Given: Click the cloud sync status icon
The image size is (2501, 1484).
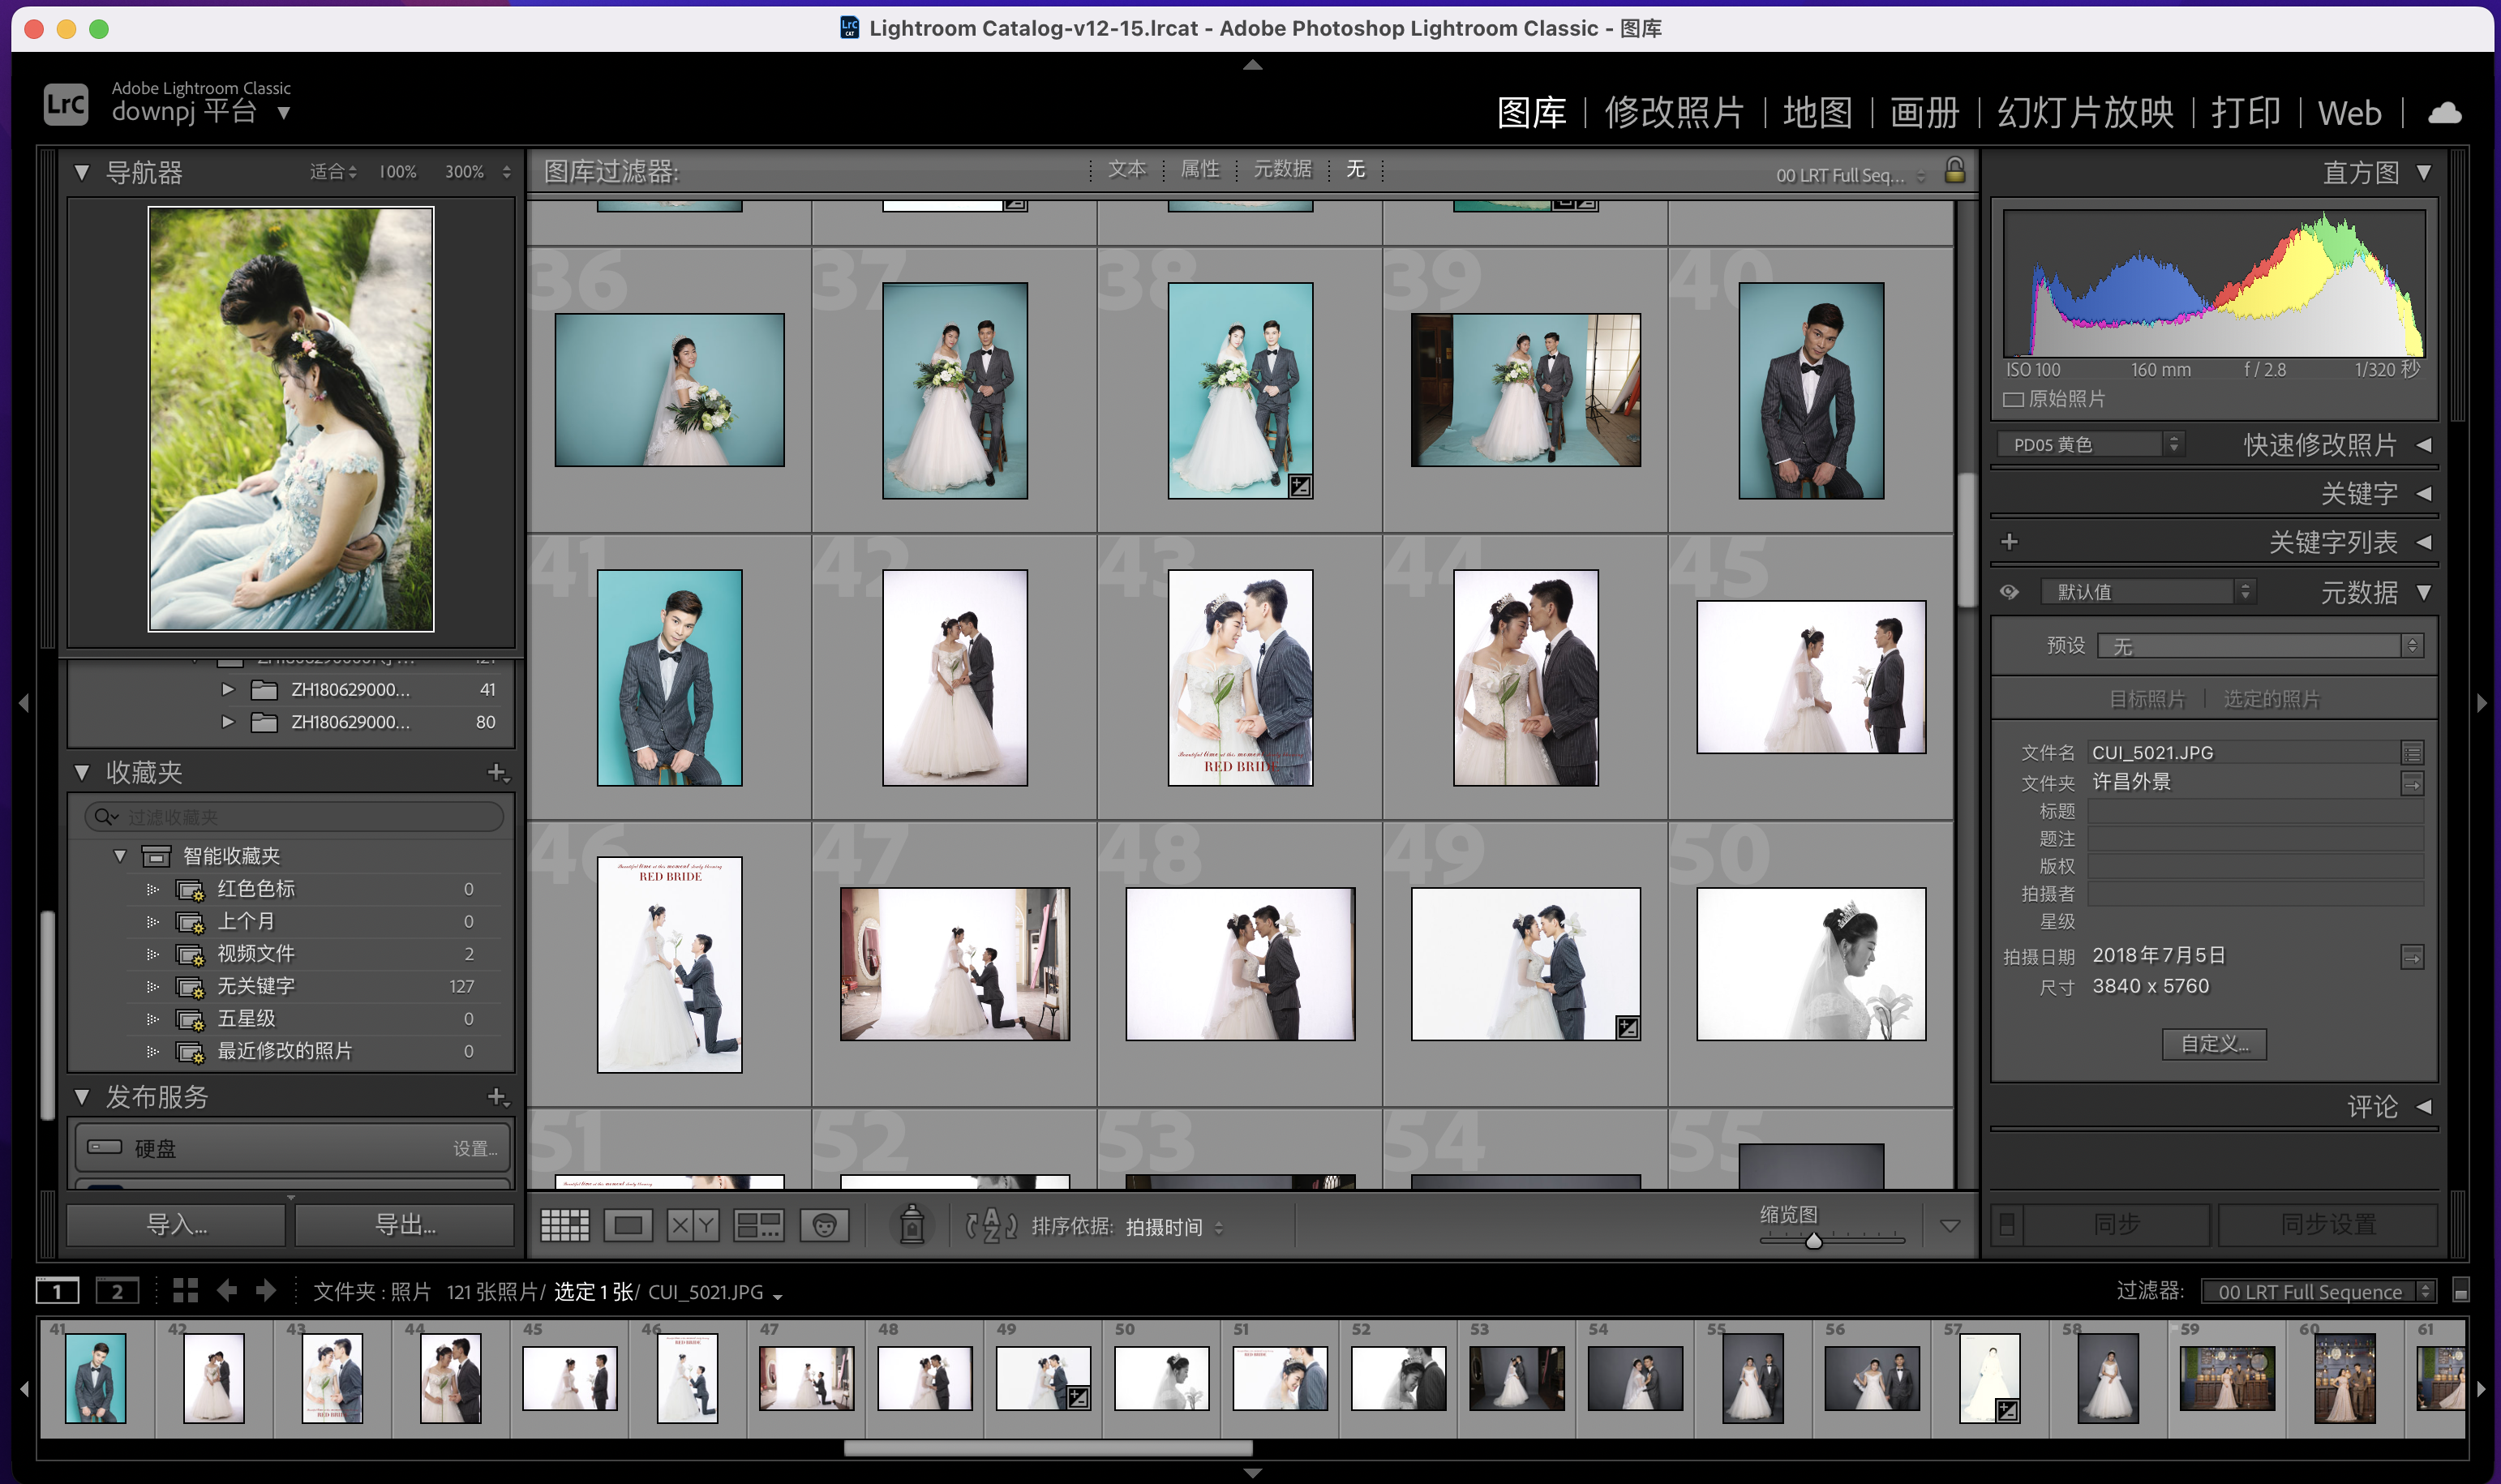Looking at the screenshot, I should click(2444, 113).
